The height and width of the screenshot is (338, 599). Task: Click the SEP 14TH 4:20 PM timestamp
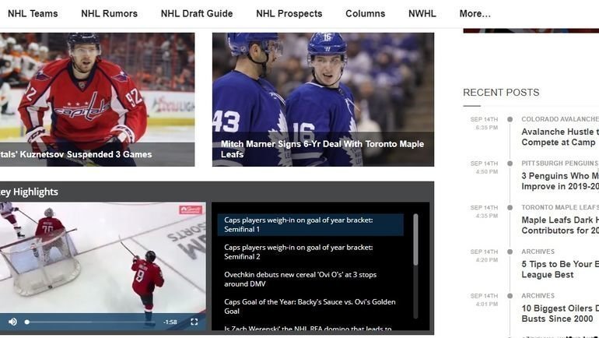pos(484,255)
